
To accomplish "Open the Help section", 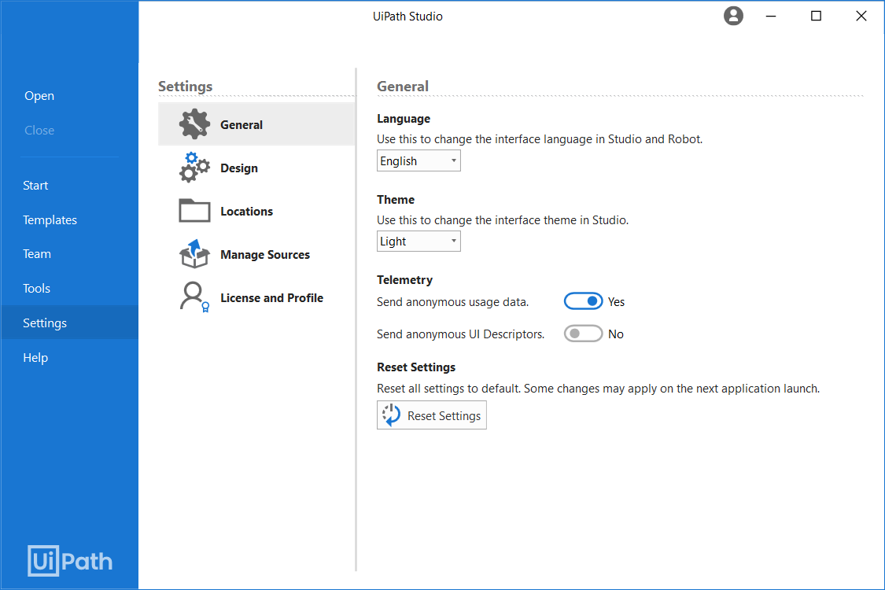I will pyautogui.click(x=35, y=357).
